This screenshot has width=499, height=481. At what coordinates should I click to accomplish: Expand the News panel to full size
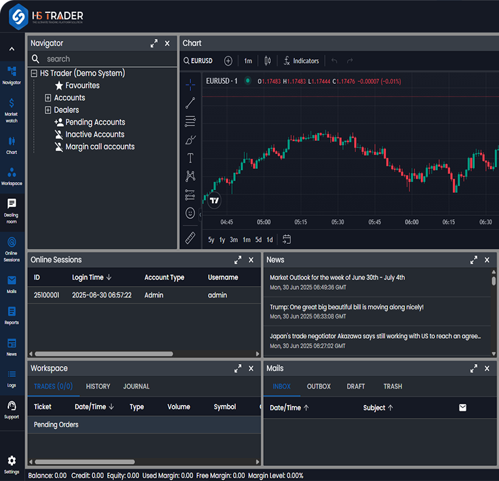pyautogui.click(x=474, y=260)
